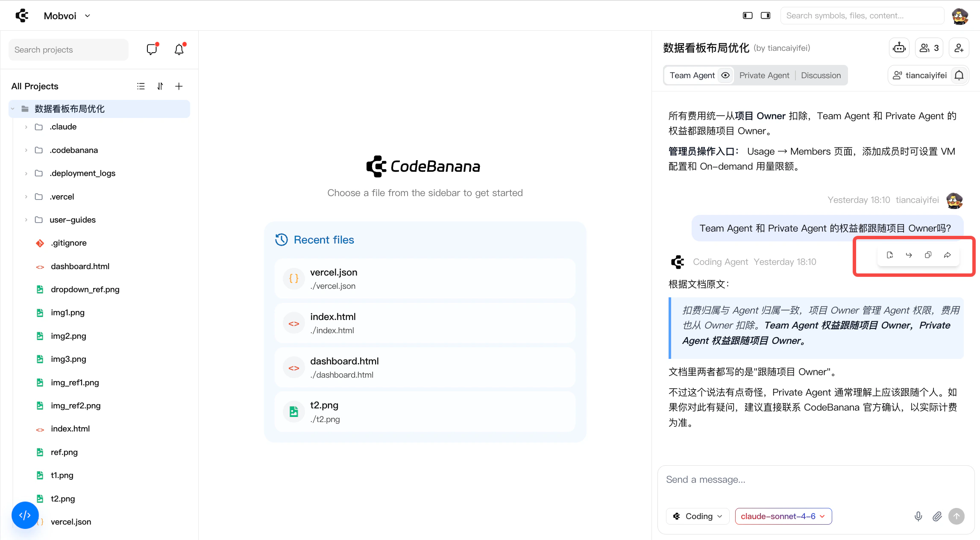Click the add member icon
980x540 pixels.
[959, 48]
